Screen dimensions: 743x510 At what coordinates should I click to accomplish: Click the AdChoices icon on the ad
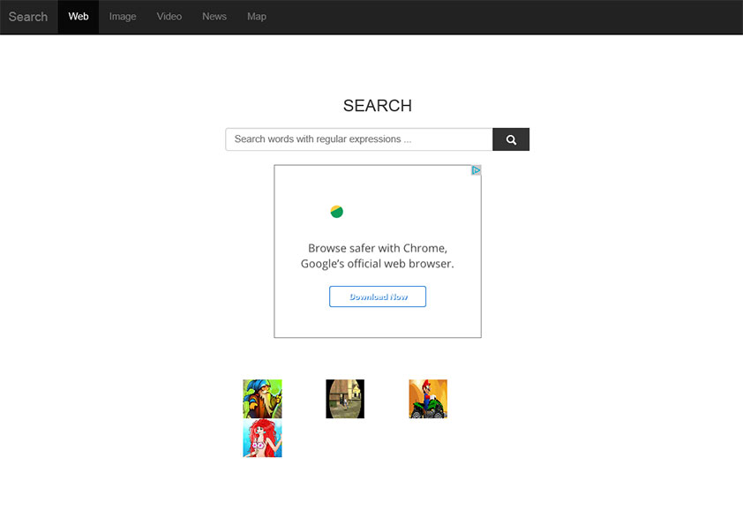tap(477, 170)
